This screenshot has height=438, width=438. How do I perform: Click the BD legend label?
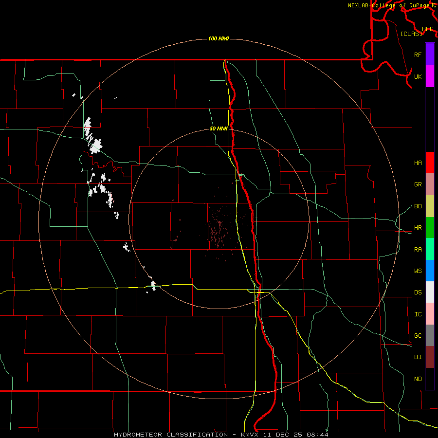418,206
